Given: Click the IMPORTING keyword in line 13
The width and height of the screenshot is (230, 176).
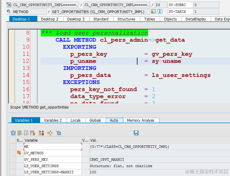Looking at the screenshot, I should coord(80,68).
